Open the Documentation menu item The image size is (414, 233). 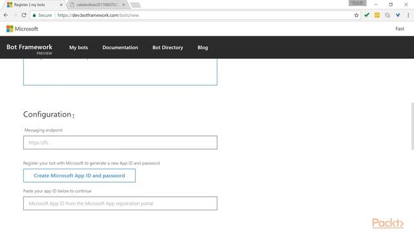coord(120,47)
